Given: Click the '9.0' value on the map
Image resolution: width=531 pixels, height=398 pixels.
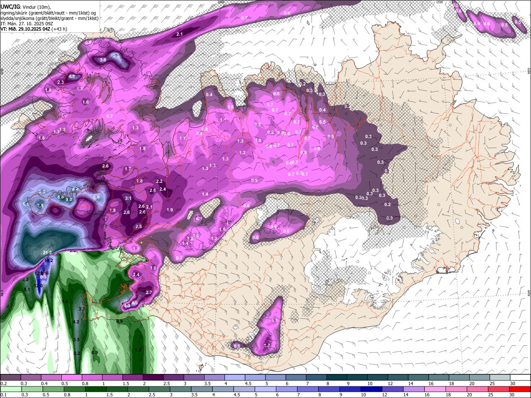Looking at the screenshot, I should [69, 199].
